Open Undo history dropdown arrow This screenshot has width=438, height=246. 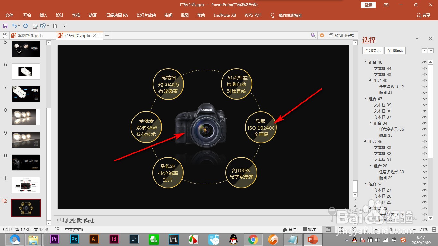click(x=19, y=26)
